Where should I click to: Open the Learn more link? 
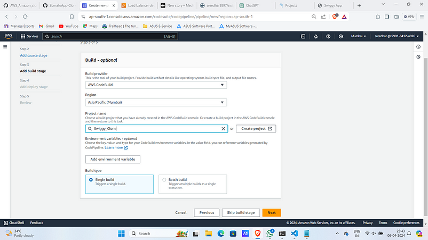(116, 147)
